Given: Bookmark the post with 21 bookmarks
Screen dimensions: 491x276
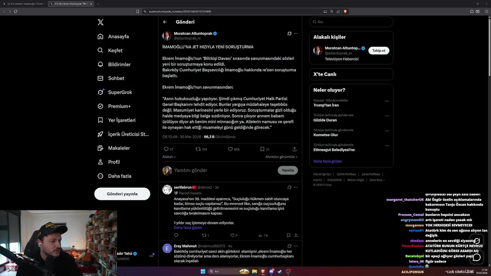Looking at the screenshot, I should coord(262,149).
